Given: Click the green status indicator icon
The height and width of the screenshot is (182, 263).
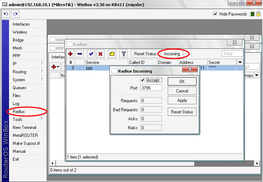Looking at the screenshot, I should tap(253, 14).
